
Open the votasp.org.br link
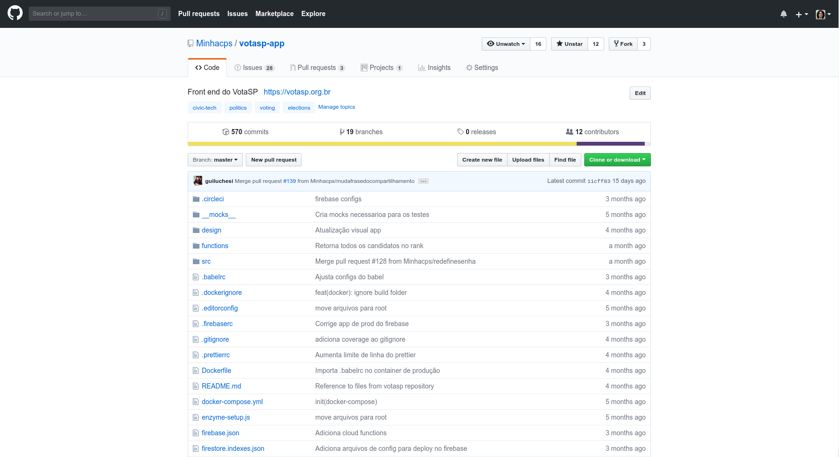click(297, 92)
